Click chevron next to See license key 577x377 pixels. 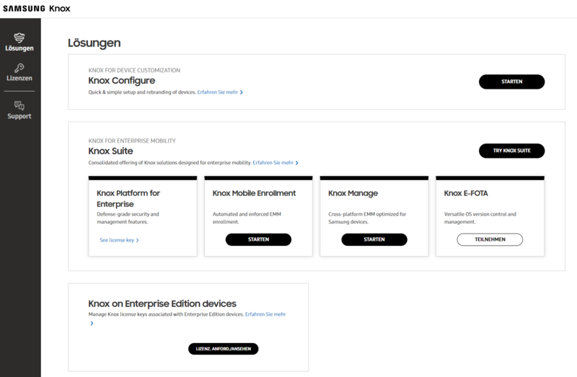pos(138,241)
